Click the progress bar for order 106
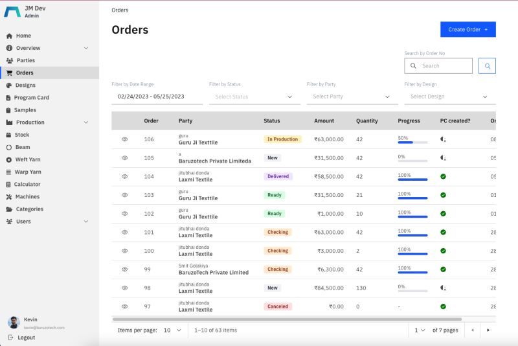This screenshot has height=346, width=518. coord(412,143)
